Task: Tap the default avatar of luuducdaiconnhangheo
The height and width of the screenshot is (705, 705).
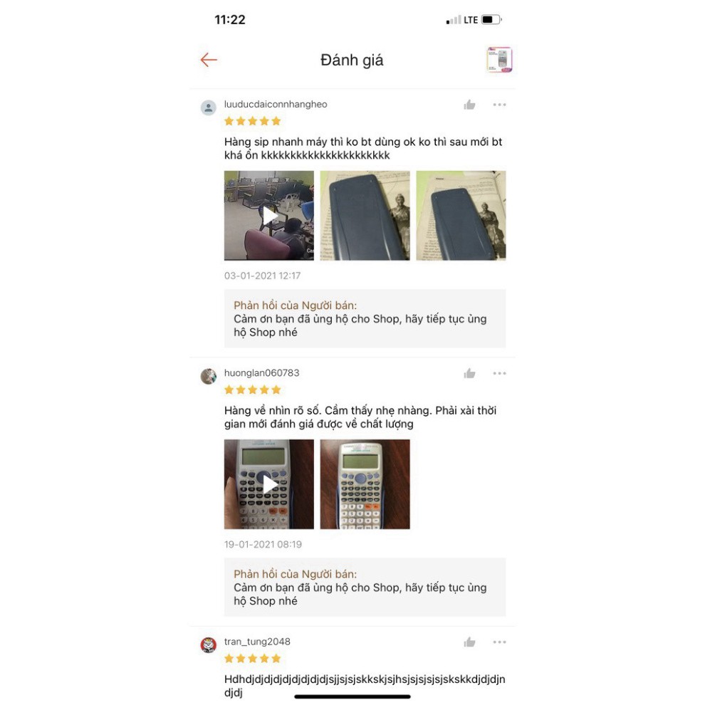Action: 208,108
